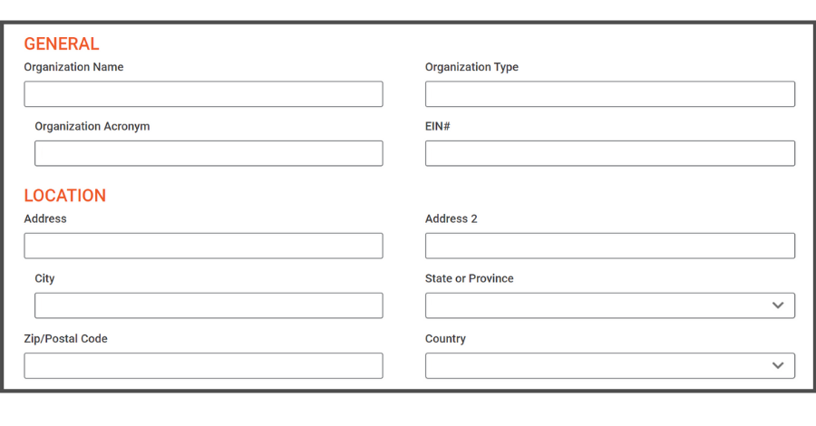The width and height of the screenshot is (816, 426).
Task: Click the Zip/Postal Code label
Action: click(x=65, y=339)
